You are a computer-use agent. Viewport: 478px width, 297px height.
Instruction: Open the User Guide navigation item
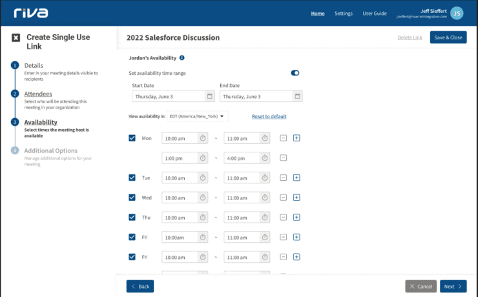375,13
